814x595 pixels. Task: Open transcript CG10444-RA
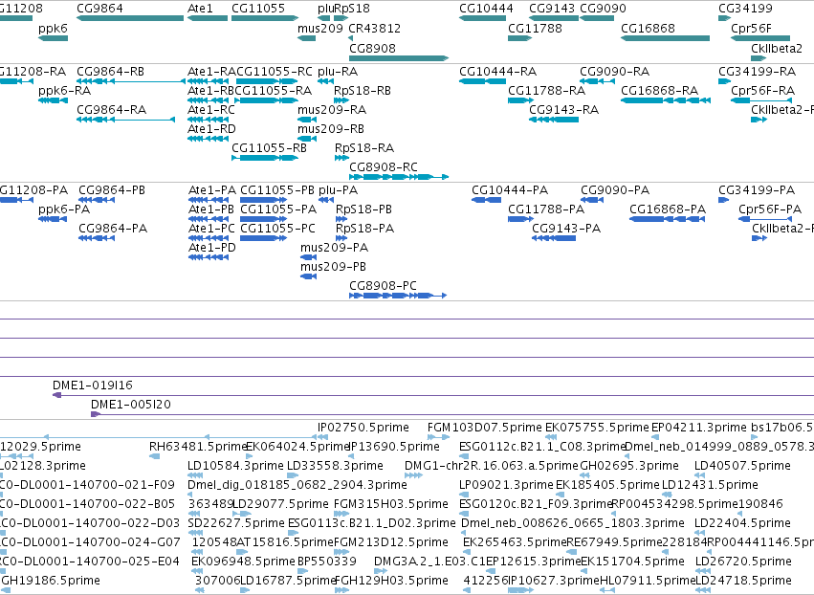point(482,81)
